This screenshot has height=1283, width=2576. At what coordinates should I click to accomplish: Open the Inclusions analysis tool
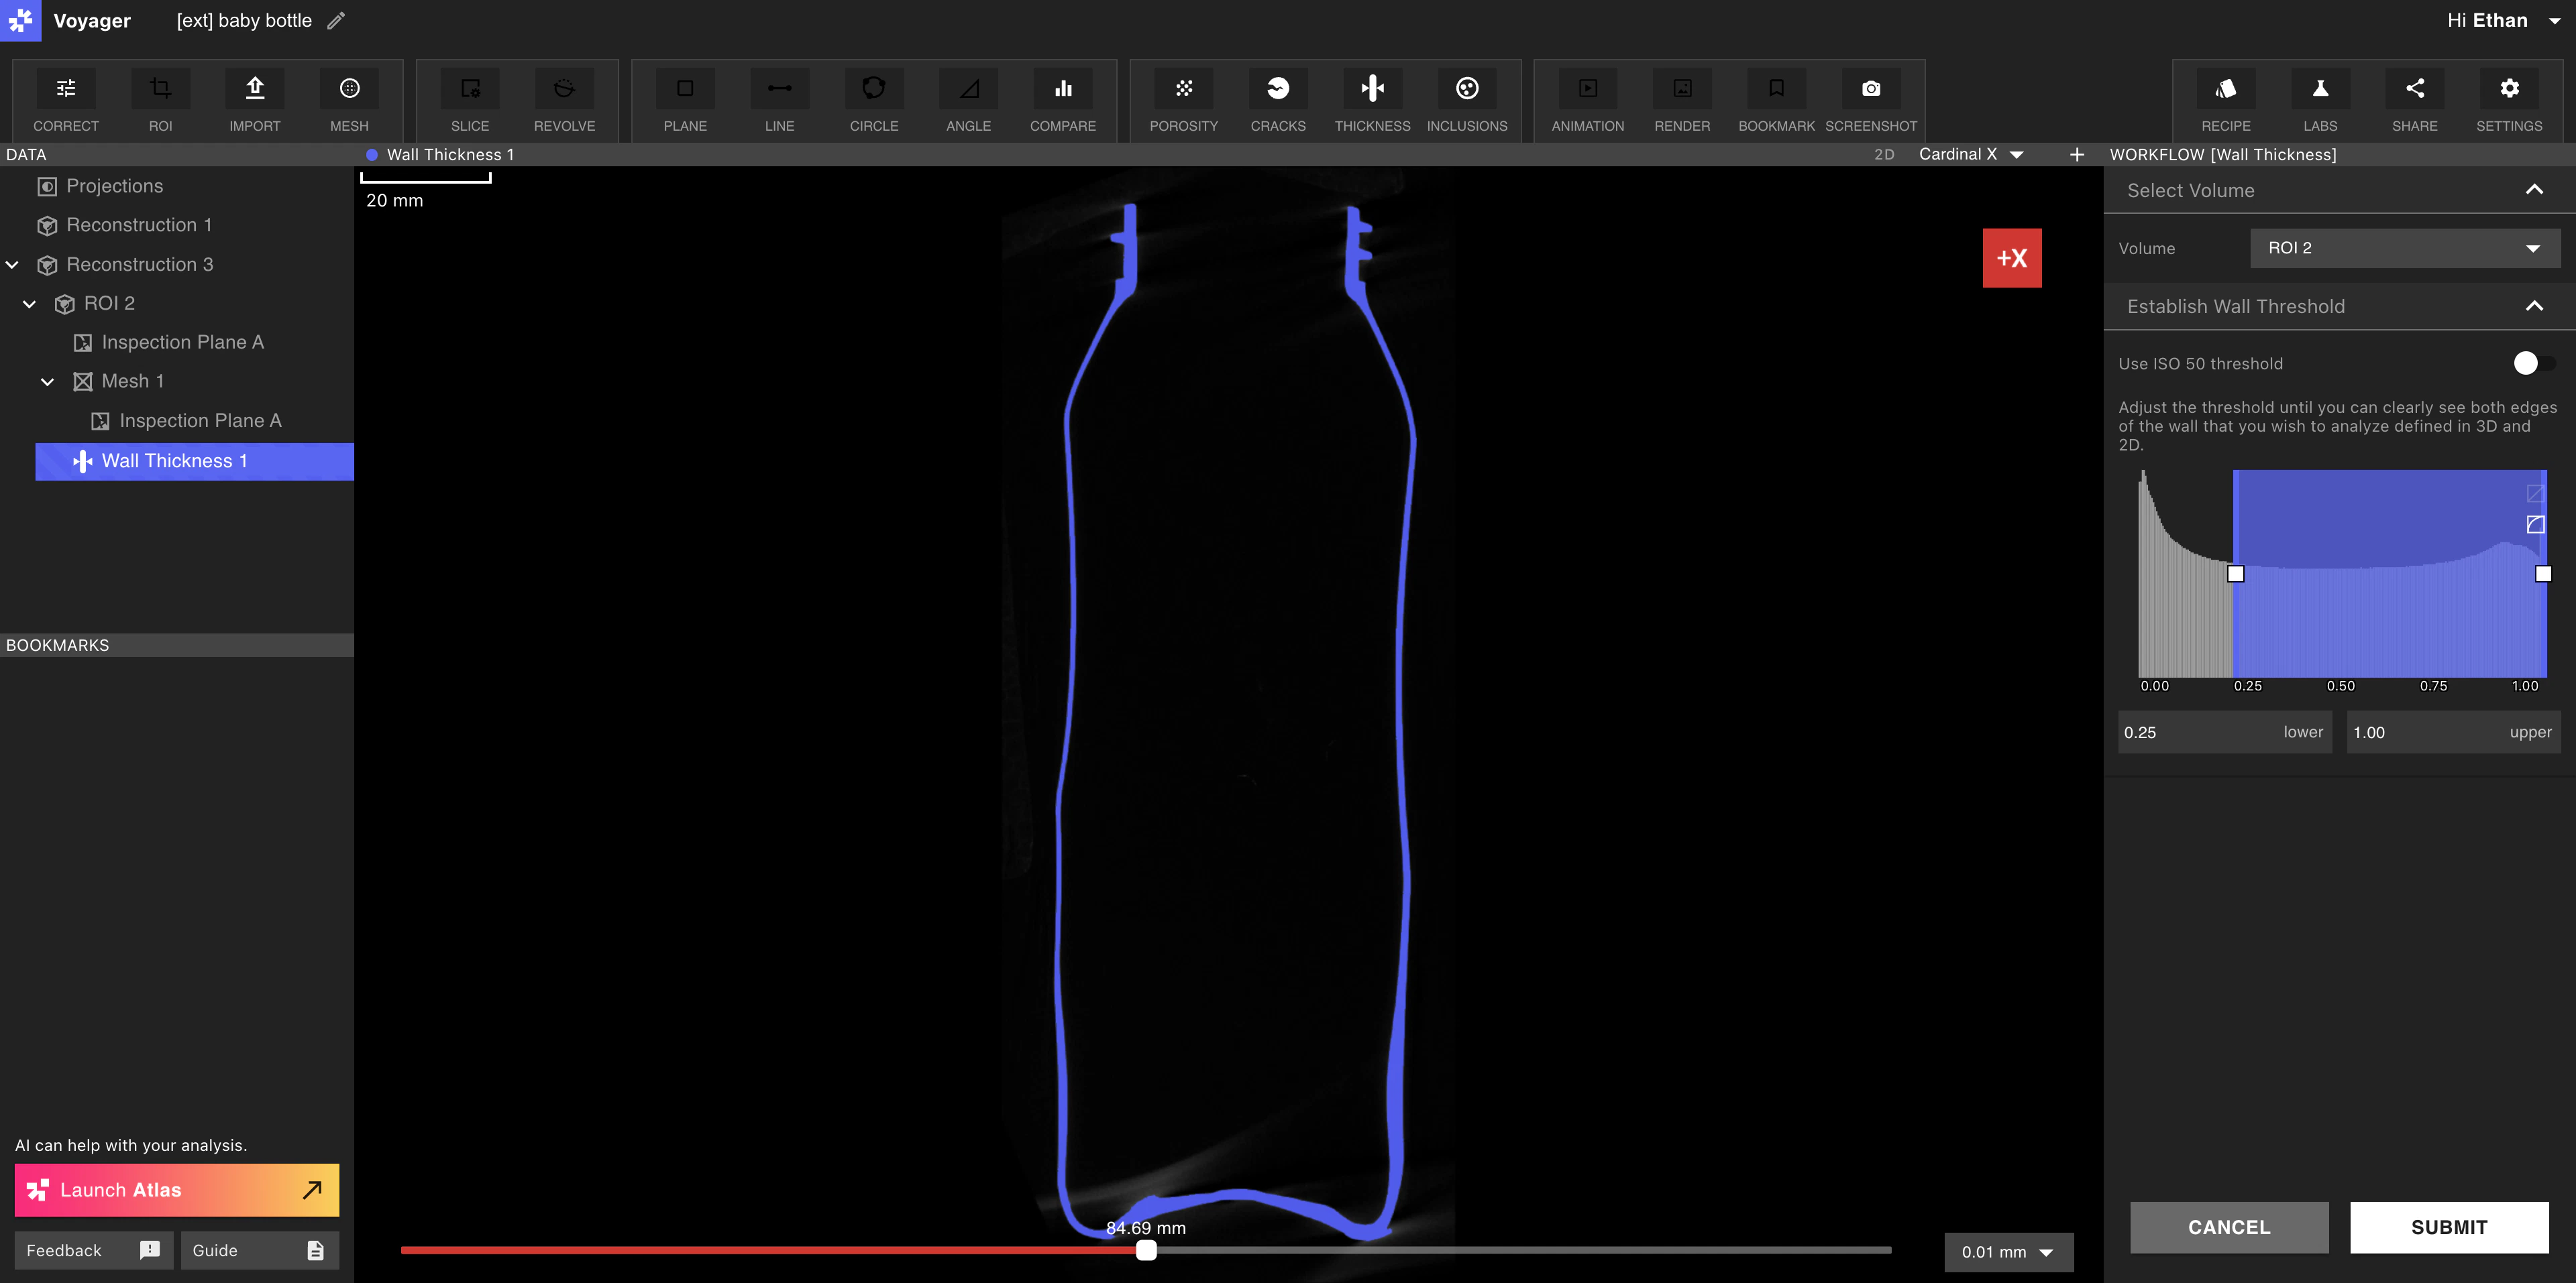(x=1466, y=99)
